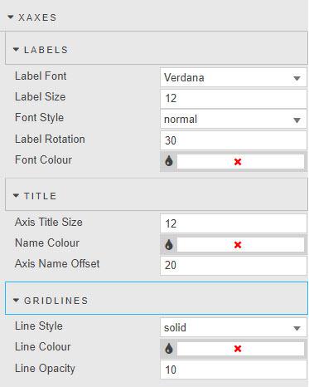
Task: Click the Axis Name Offset field
Action: (234, 265)
